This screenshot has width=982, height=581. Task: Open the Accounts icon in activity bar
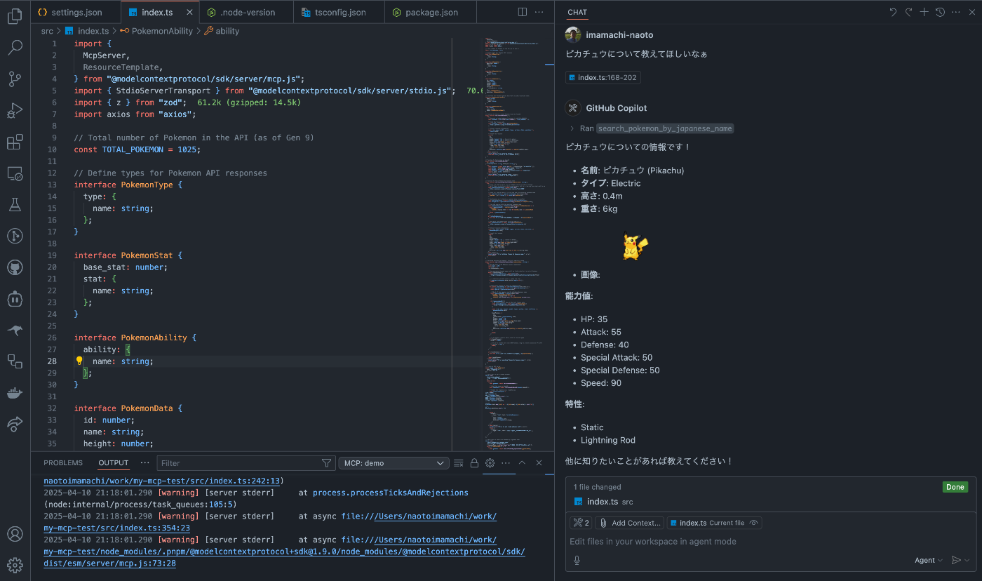pos(15,534)
